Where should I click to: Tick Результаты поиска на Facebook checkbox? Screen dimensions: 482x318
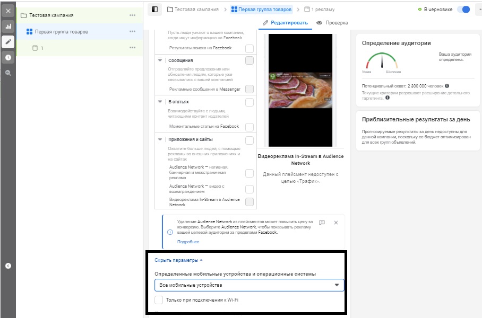(x=249, y=49)
